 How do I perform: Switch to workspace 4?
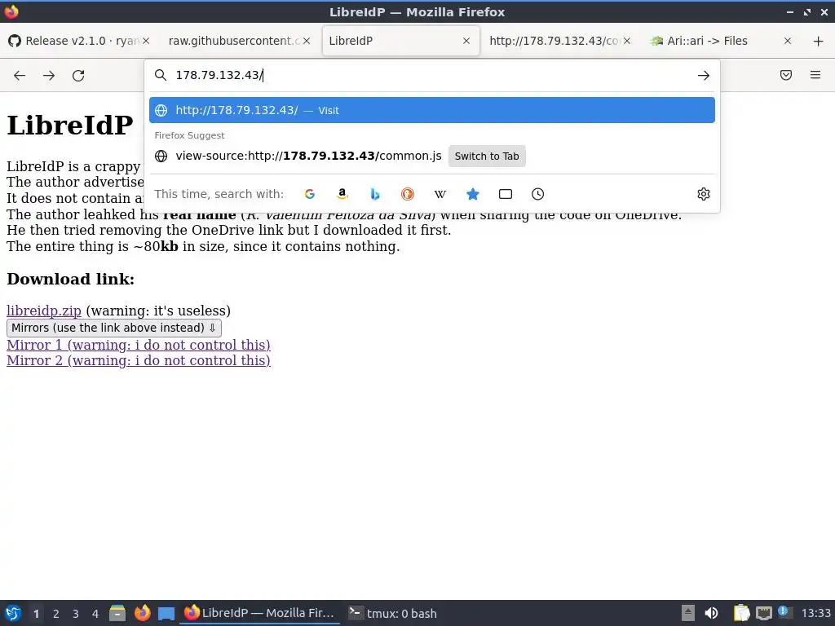pos(95,614)
